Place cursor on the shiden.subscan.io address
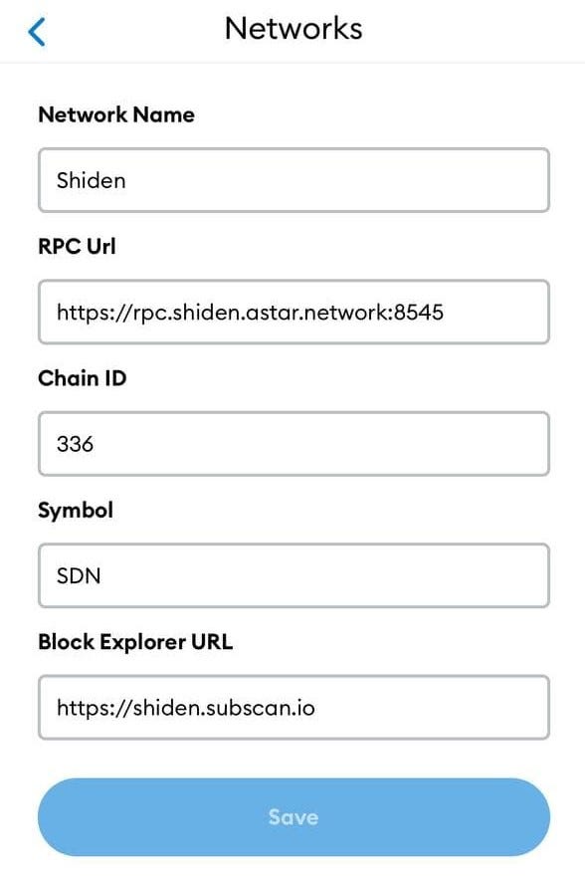The width and height of the screenshot is (585, 876). (x=224, y=708)
